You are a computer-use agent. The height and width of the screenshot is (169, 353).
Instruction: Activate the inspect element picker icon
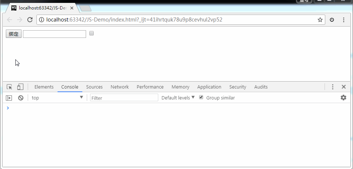click(x=9, y=87)
